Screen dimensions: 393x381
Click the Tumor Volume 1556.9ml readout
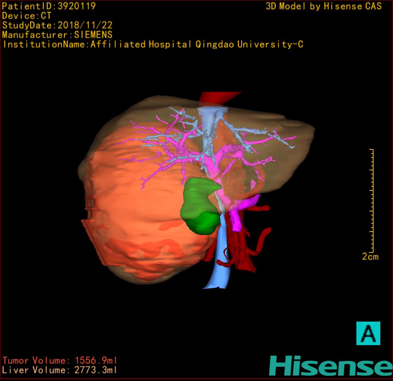point(60,360)
